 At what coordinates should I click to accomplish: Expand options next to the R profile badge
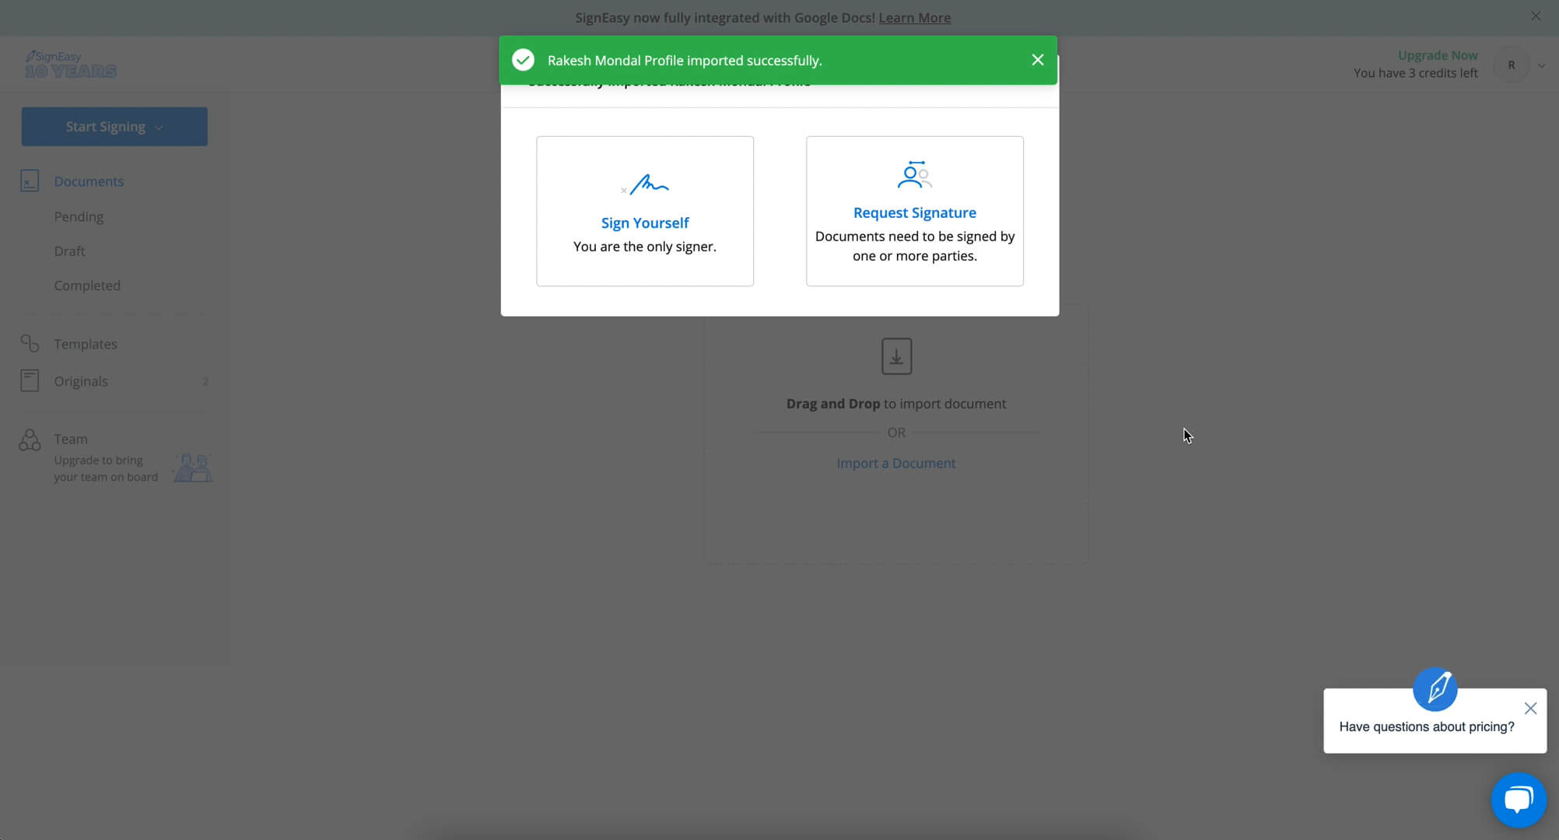1542,65
